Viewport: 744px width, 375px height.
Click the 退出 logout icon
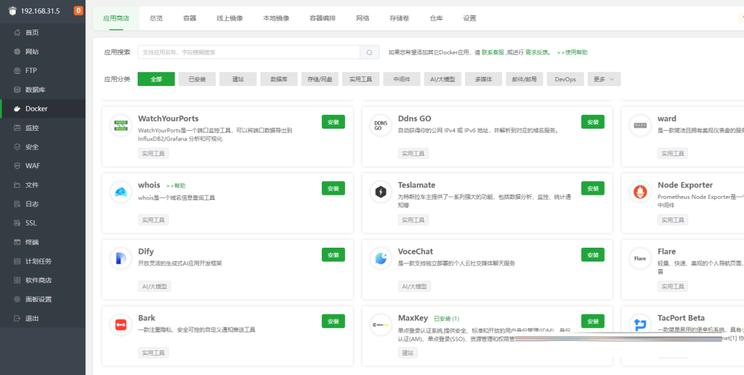click(17, 318)
